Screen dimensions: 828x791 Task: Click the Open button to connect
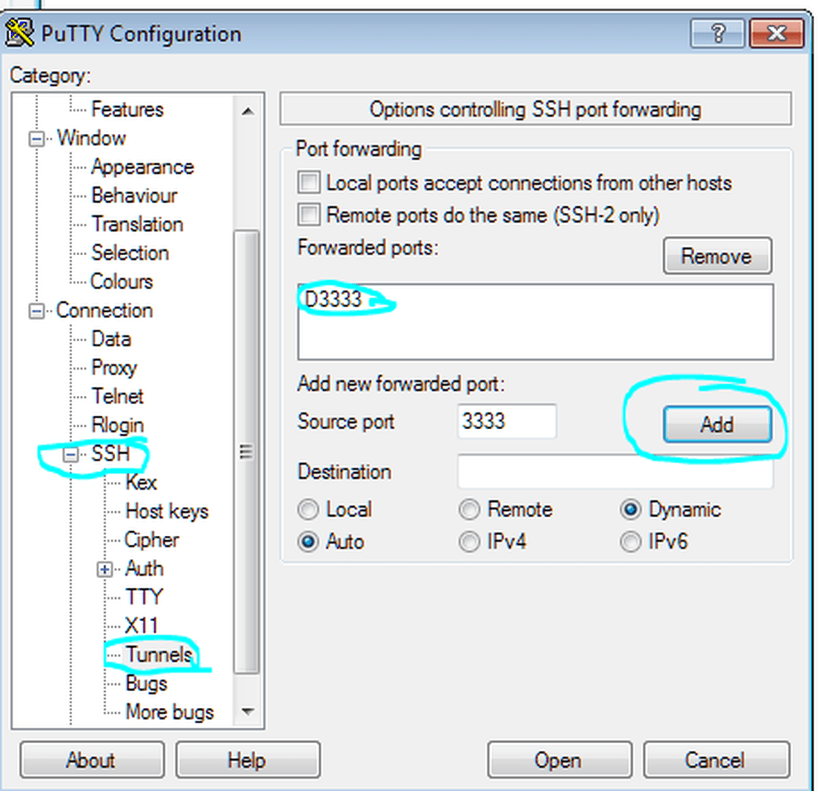coord(559,760)
